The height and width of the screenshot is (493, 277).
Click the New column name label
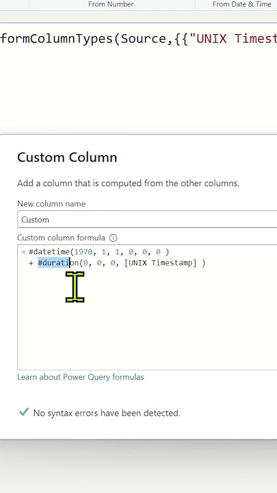(x=51, y=204)
